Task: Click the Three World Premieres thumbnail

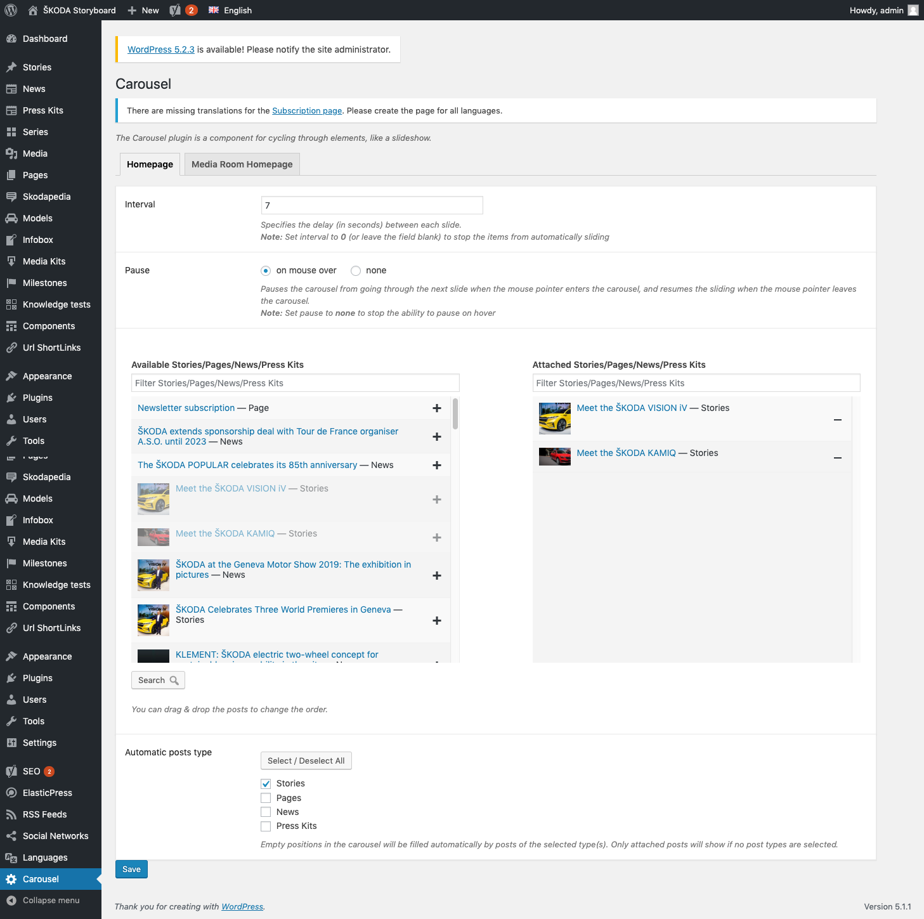Action: [x=153, y=620]
